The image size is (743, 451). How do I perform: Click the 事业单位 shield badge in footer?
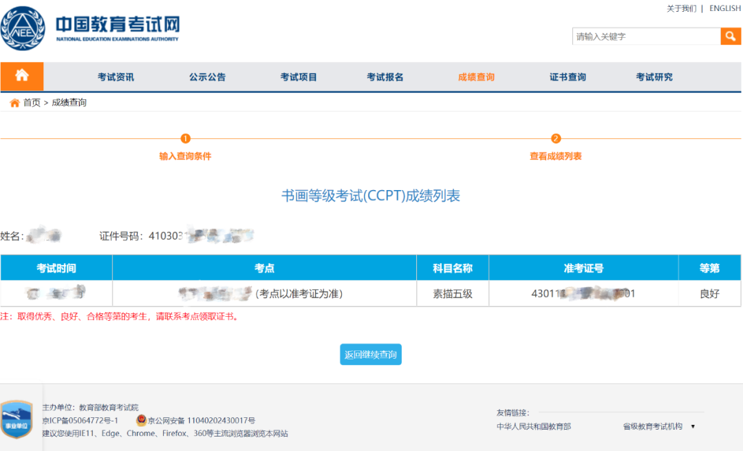pyautogui.click(x=17, y=419)
